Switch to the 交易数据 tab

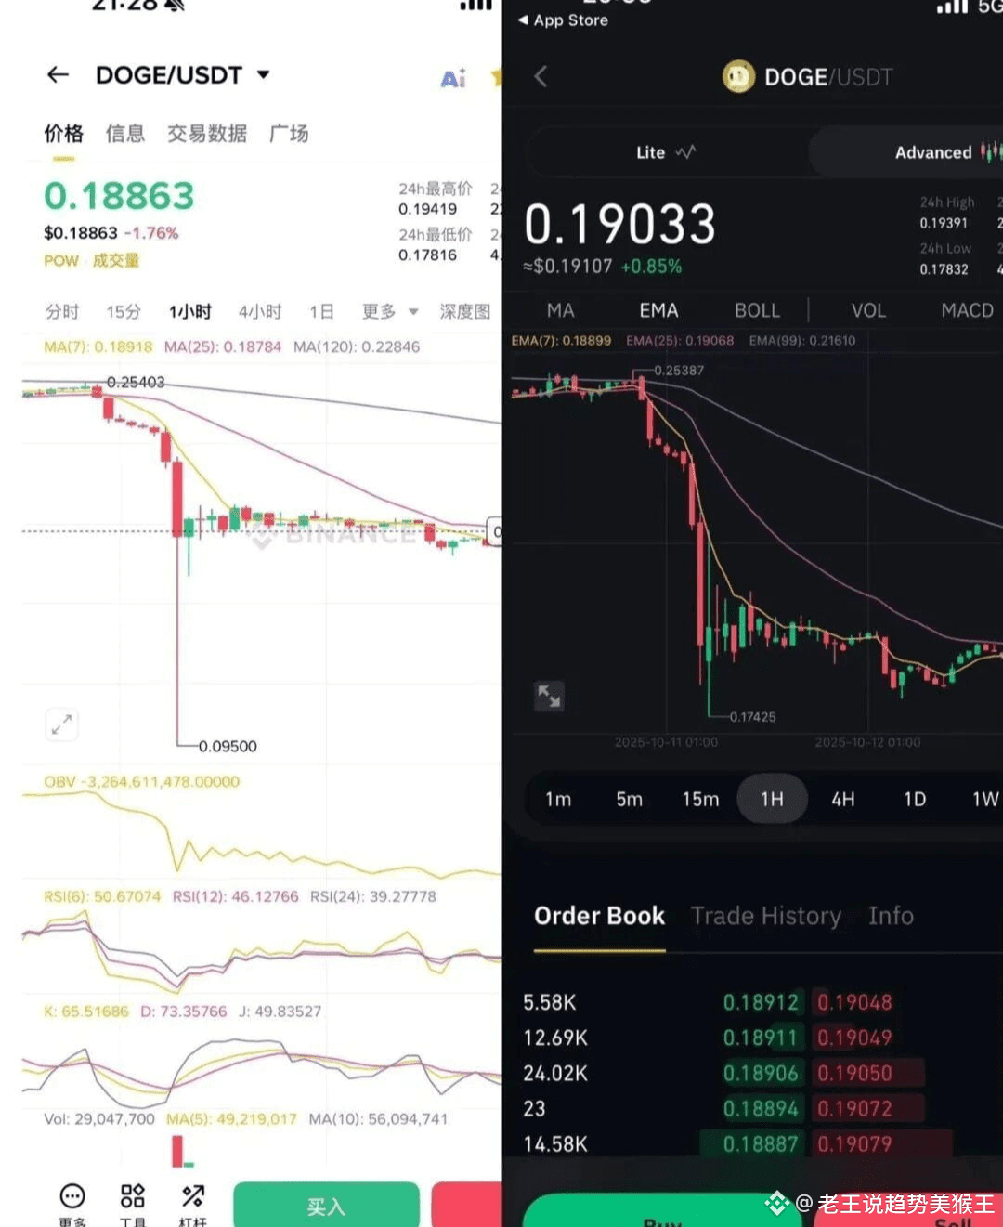coord(207,134)
